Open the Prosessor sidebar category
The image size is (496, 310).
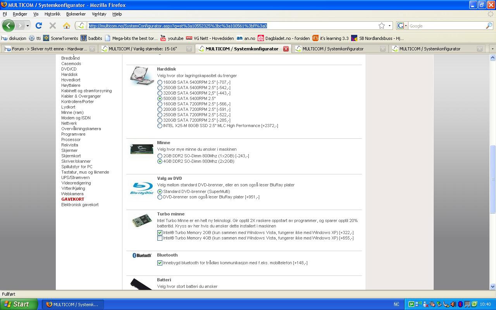coord(71,139)
